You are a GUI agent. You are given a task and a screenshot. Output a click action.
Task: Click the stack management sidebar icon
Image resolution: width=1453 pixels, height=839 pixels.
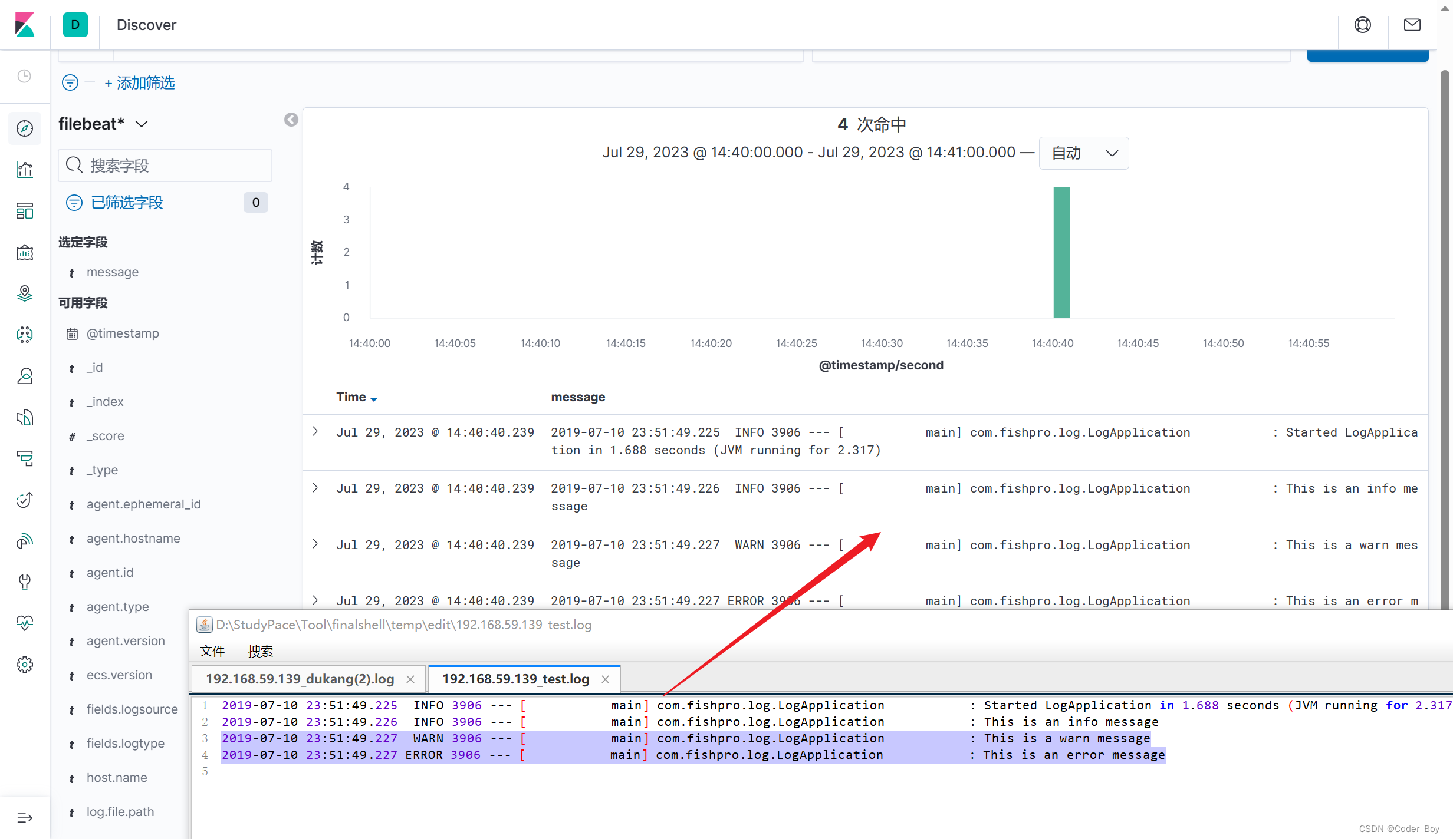coord(25,664)
